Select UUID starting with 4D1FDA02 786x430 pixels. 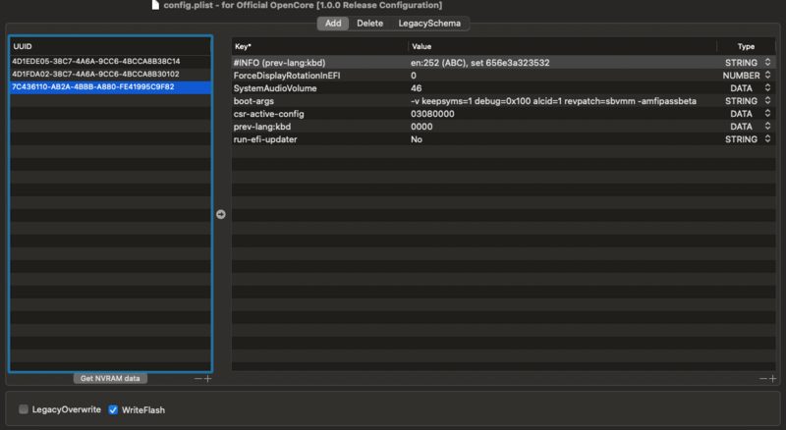(96, 74)
